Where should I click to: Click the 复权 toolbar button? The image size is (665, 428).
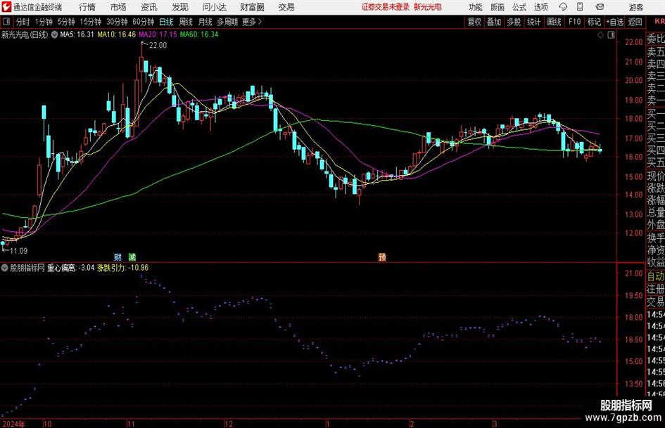click(x=474, y=22)
